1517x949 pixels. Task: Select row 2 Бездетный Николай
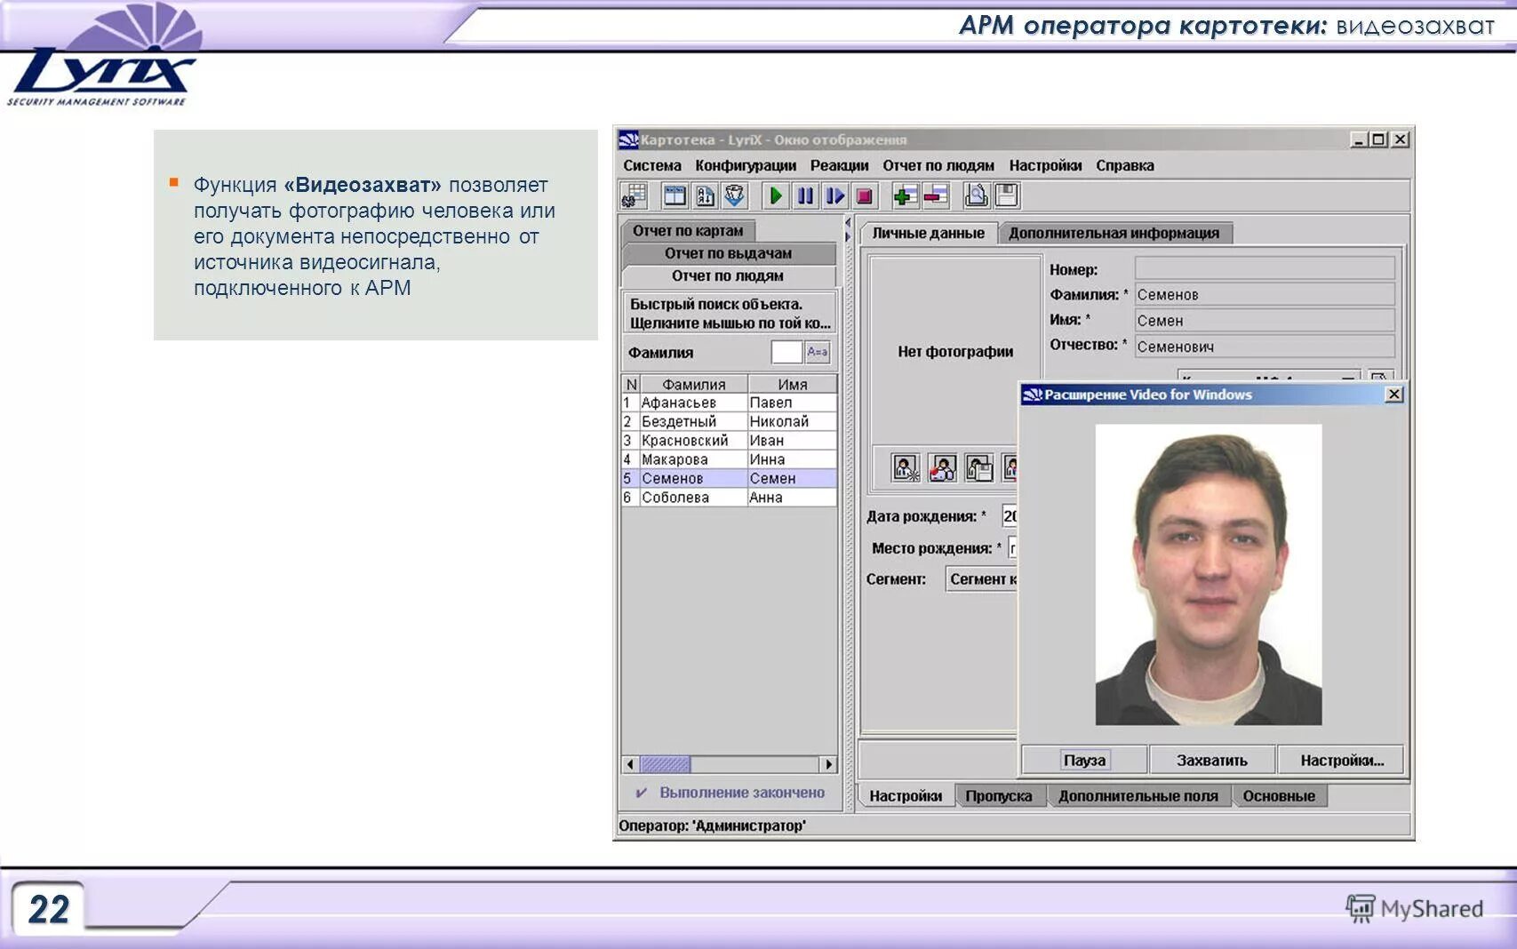tap(729, 421)
